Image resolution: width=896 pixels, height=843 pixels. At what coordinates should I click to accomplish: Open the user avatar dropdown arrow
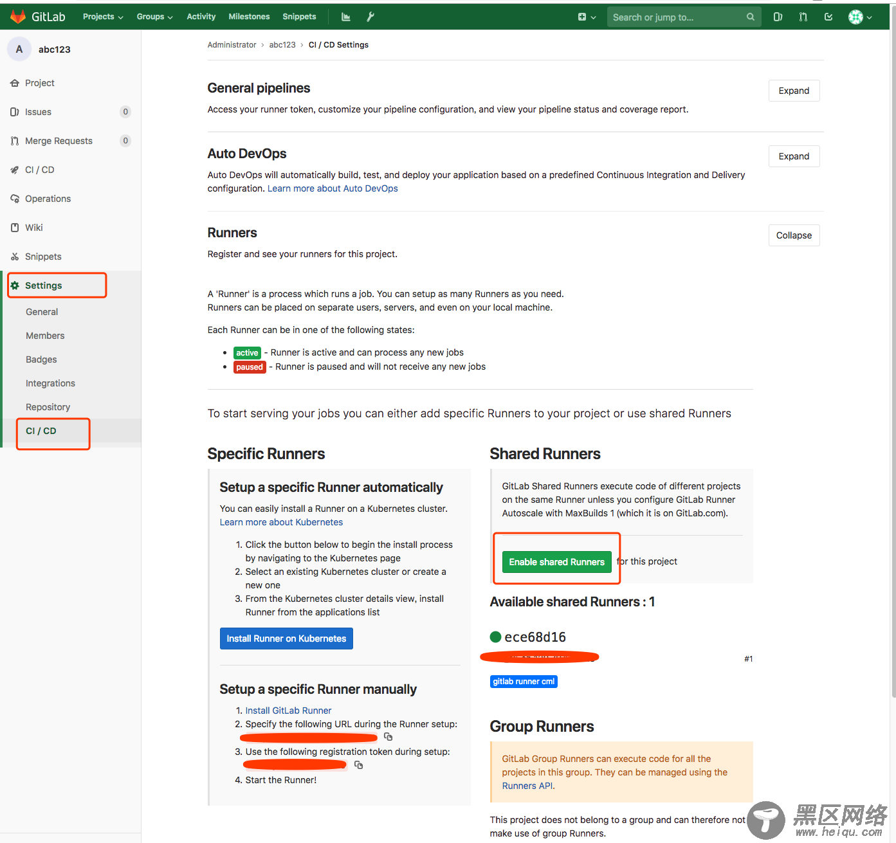click(869, 18)
